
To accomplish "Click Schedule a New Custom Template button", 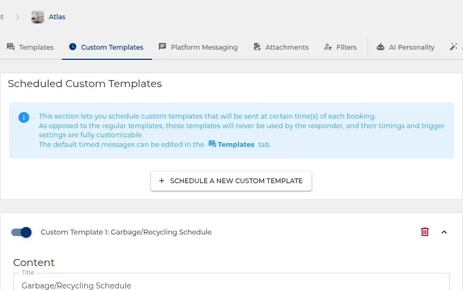I will tap(231, 181).
